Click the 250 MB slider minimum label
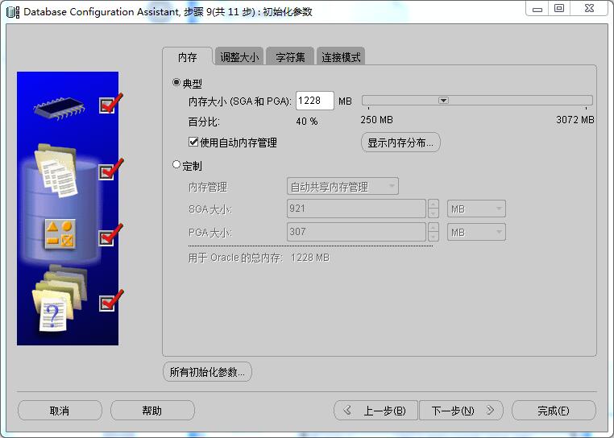The width and height of the screenshot is (614, 438). [x=377, y=120]
